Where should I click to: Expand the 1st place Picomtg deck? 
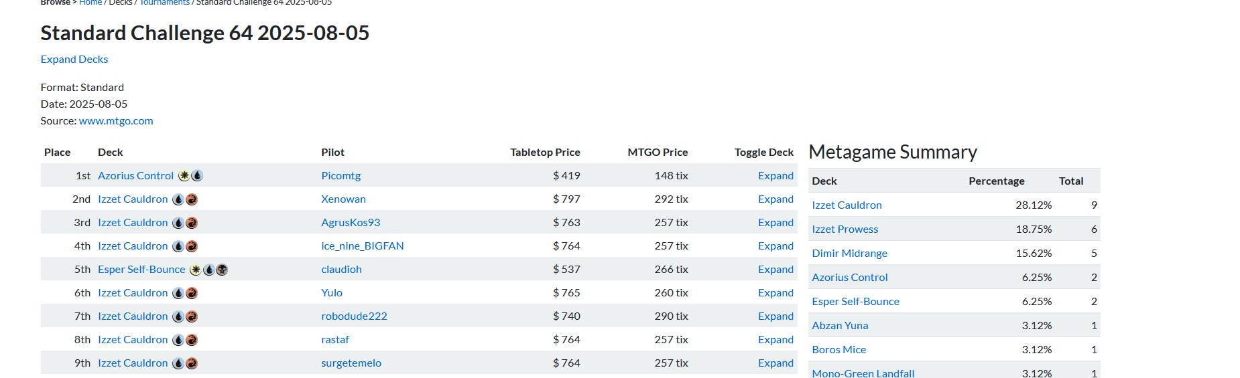[776, 176]
